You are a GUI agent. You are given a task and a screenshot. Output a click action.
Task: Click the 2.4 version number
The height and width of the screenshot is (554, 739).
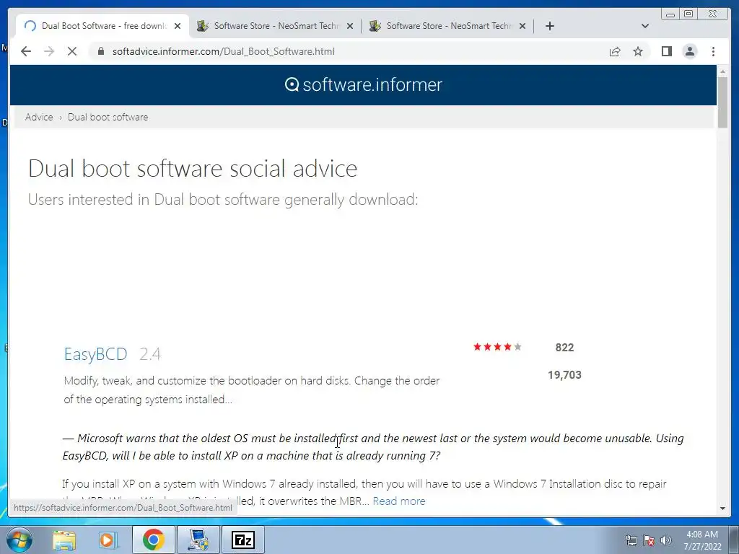tap(150, 353)
